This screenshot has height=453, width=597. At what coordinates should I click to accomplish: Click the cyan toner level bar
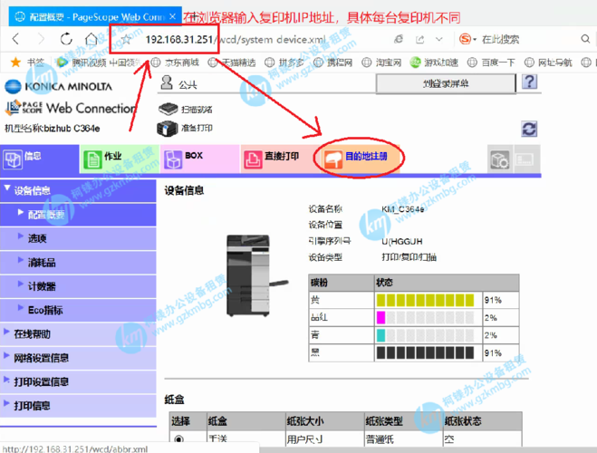click(425, 335)
